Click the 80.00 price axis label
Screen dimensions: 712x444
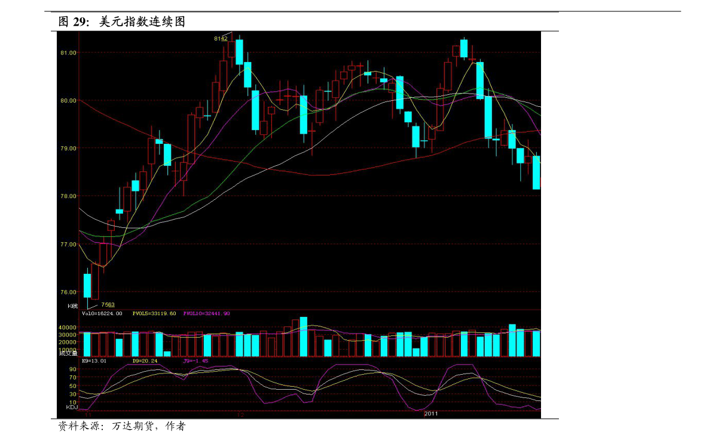[68, 100]
